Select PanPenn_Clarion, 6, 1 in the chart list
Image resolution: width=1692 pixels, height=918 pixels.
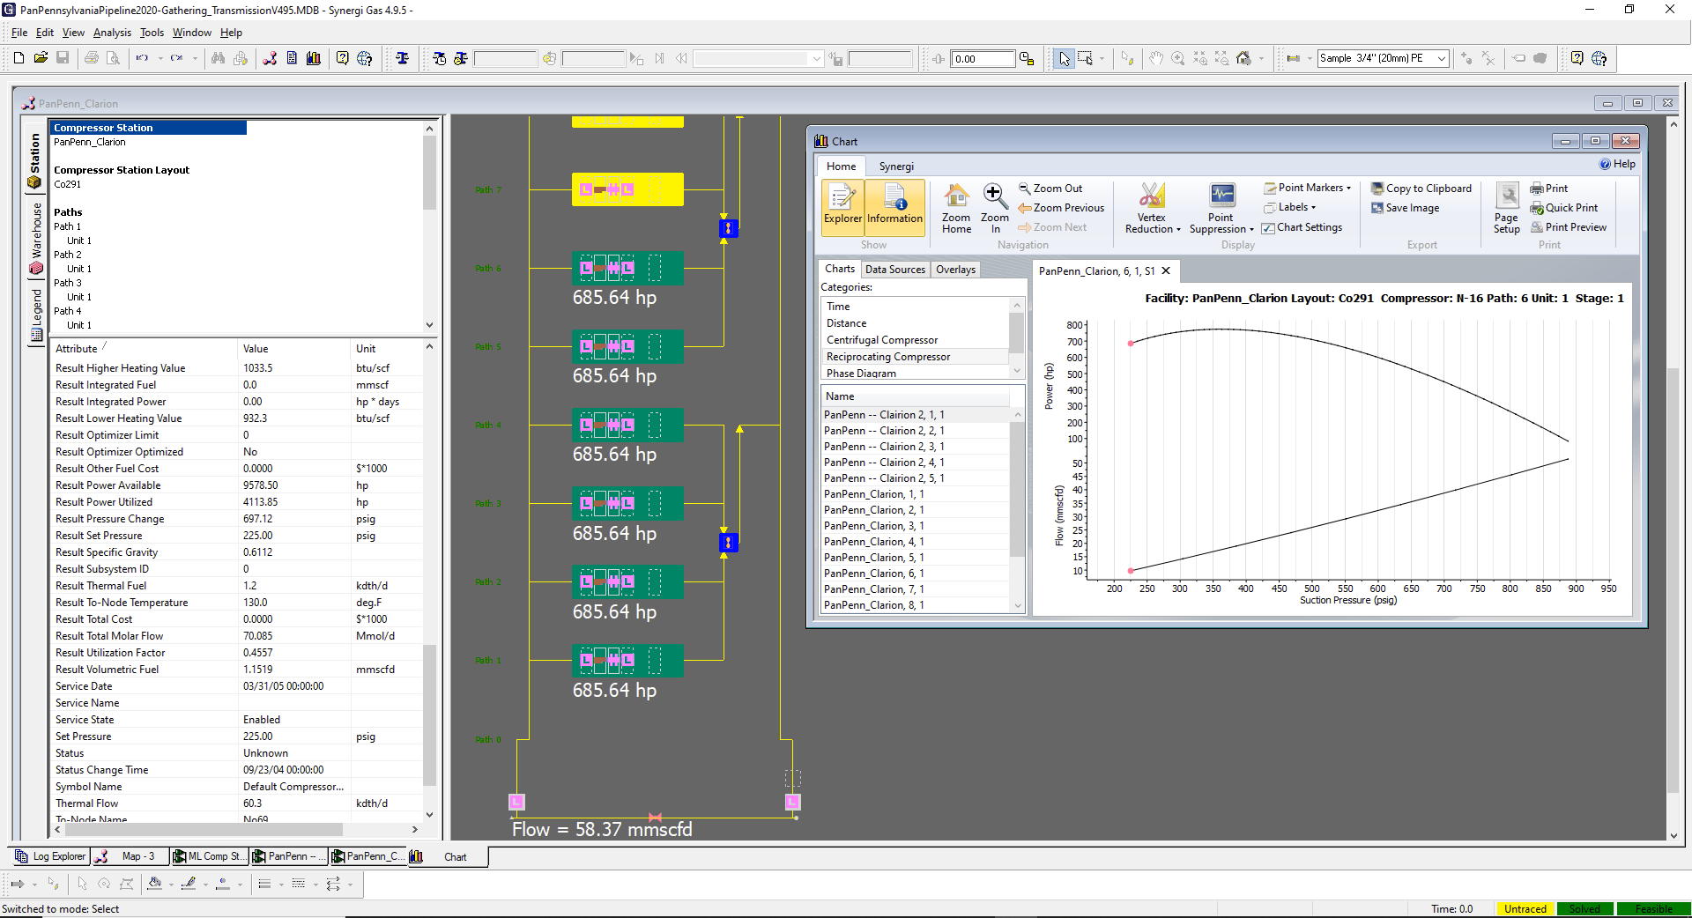tap(872, 573)
